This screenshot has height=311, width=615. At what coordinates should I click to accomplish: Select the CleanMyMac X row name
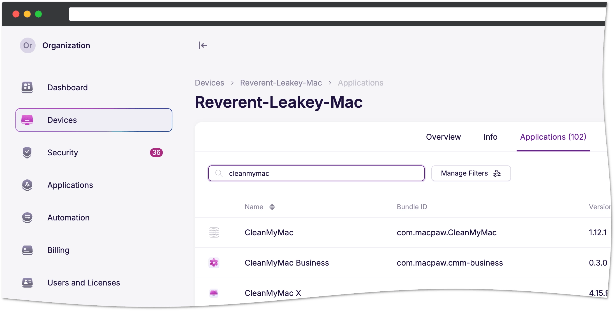[x=273, y=293]
